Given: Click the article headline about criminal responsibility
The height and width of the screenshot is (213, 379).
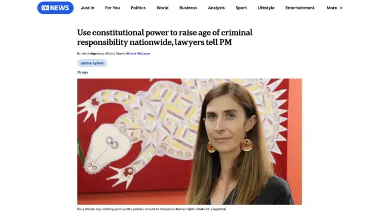Looking at the screenshot, I should [165, 37].
